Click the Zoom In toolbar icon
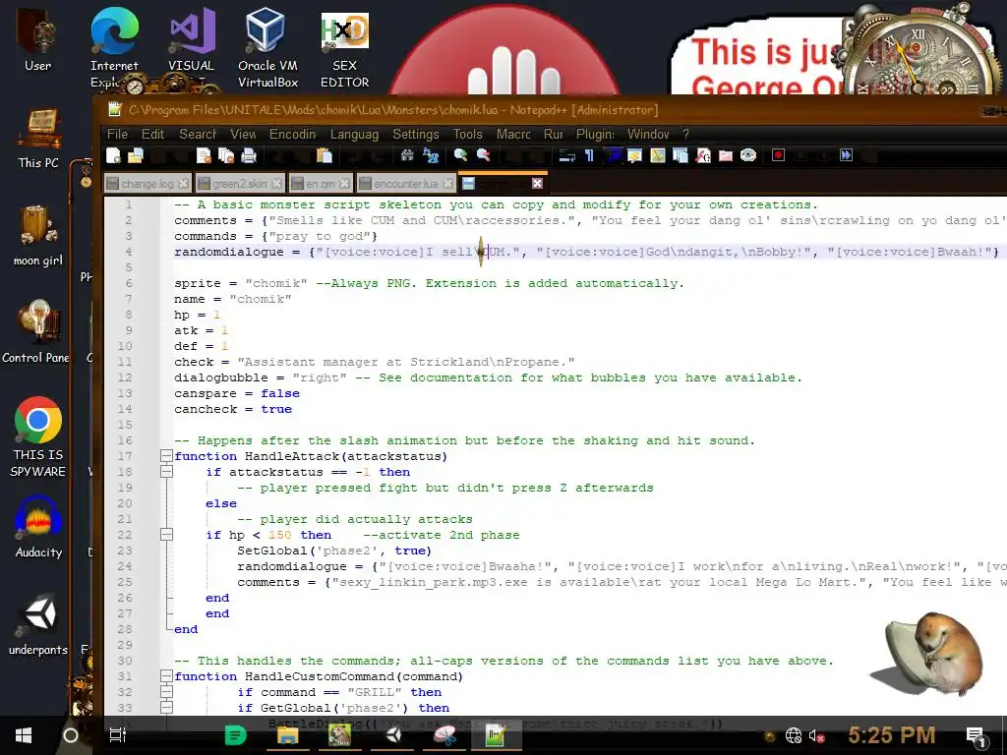 pos(460,155)
